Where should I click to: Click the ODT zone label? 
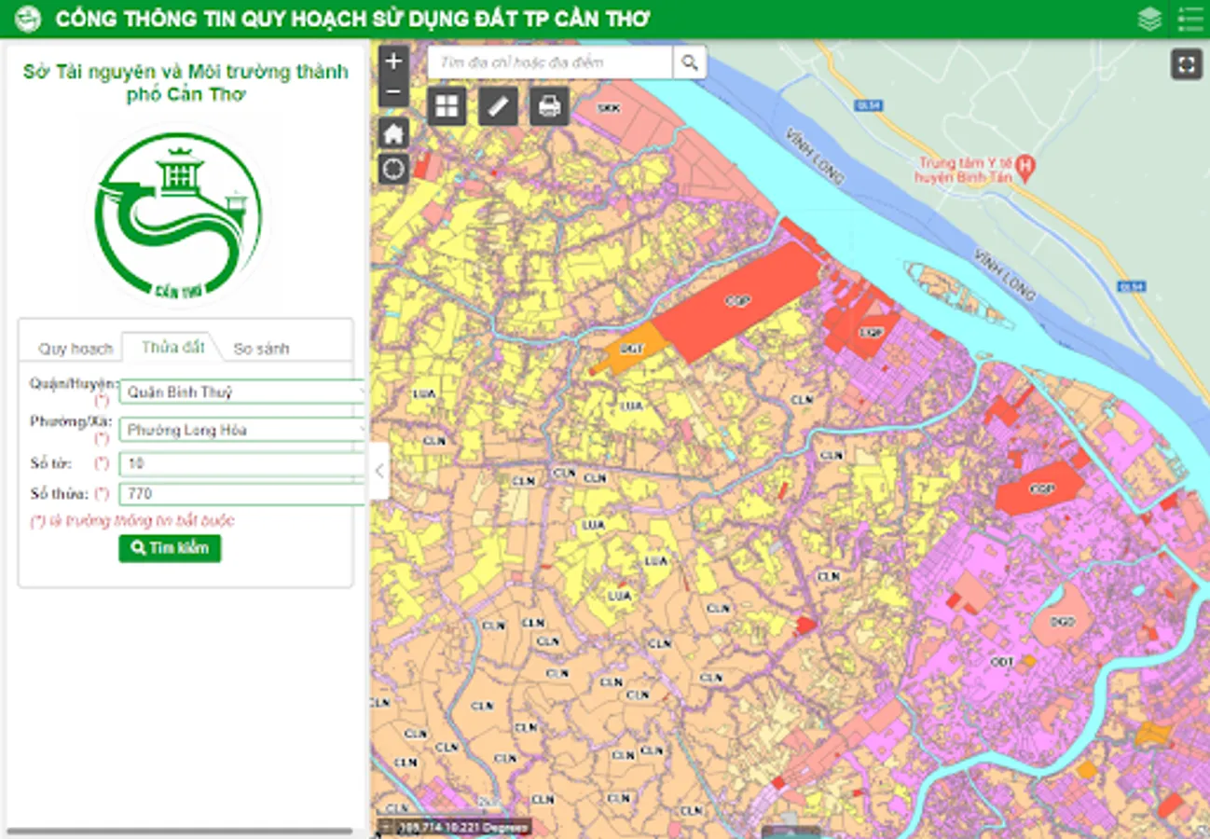(1002, 661)
